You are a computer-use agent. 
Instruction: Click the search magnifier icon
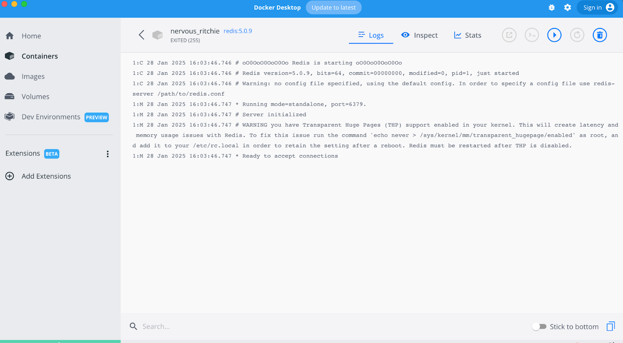pyautogui.click(x=133, y=326)
